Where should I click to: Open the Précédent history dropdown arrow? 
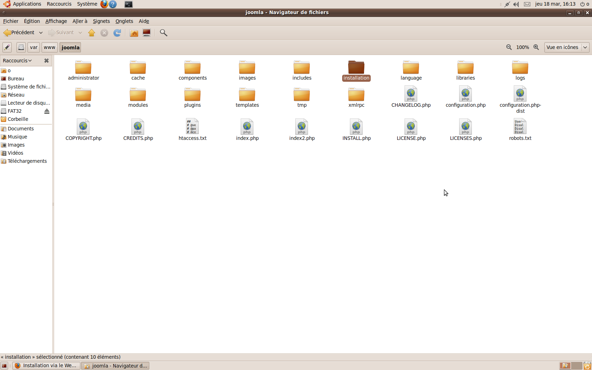[x=41, y=32]
